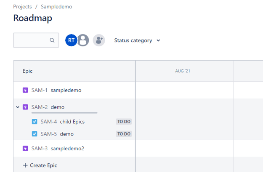Open the Status category dropdown
The width and height of the screenshot is (263, 173).
click(x=137, y=40)
